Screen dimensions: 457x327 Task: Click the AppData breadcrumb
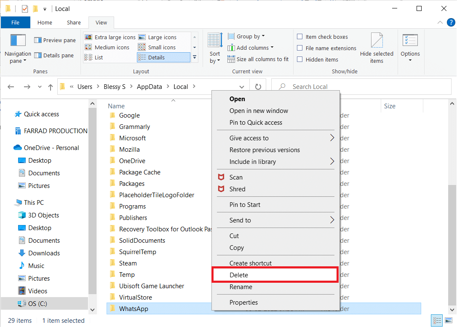click(x=149, y=87)
